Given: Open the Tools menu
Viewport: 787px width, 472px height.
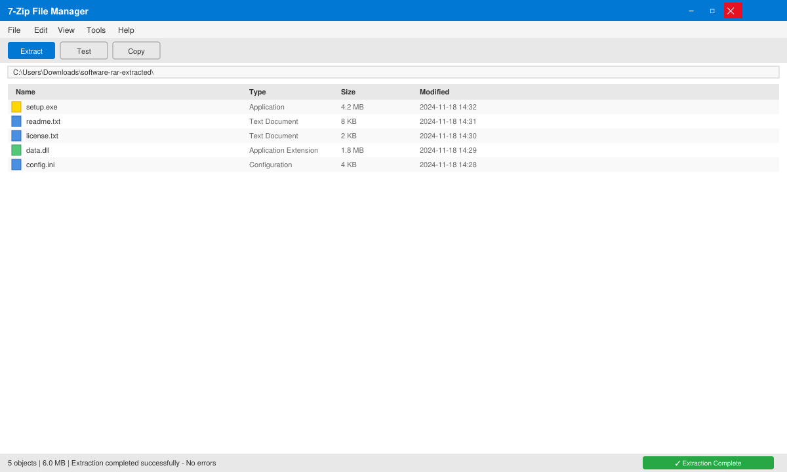Looking at the screenshot, I should [96, 30].
